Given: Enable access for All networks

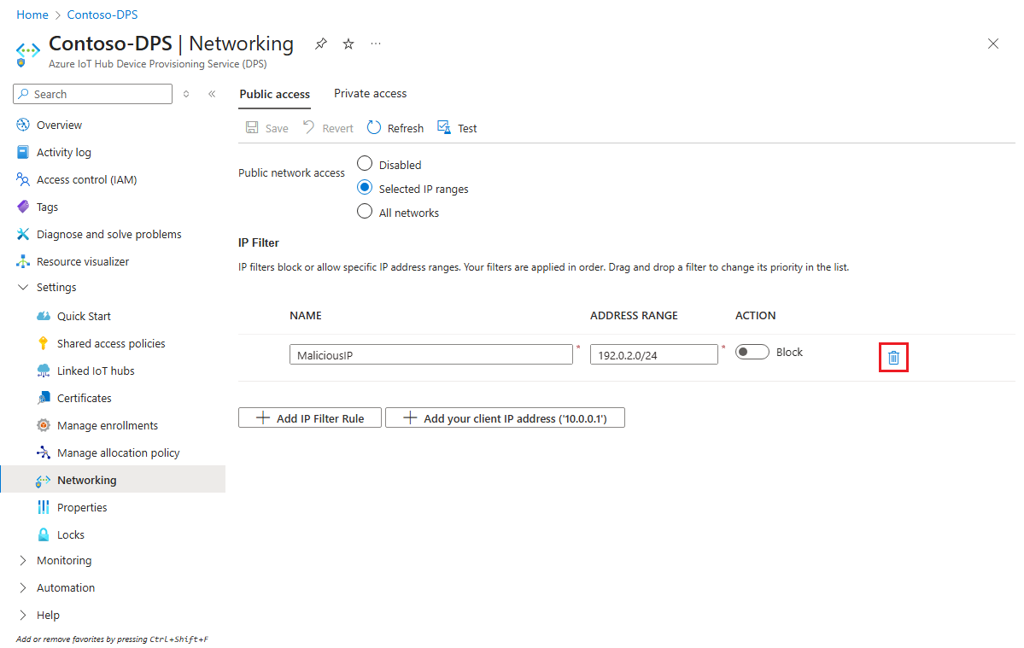Looking at the screenshot, I should [x=365, y=212].
